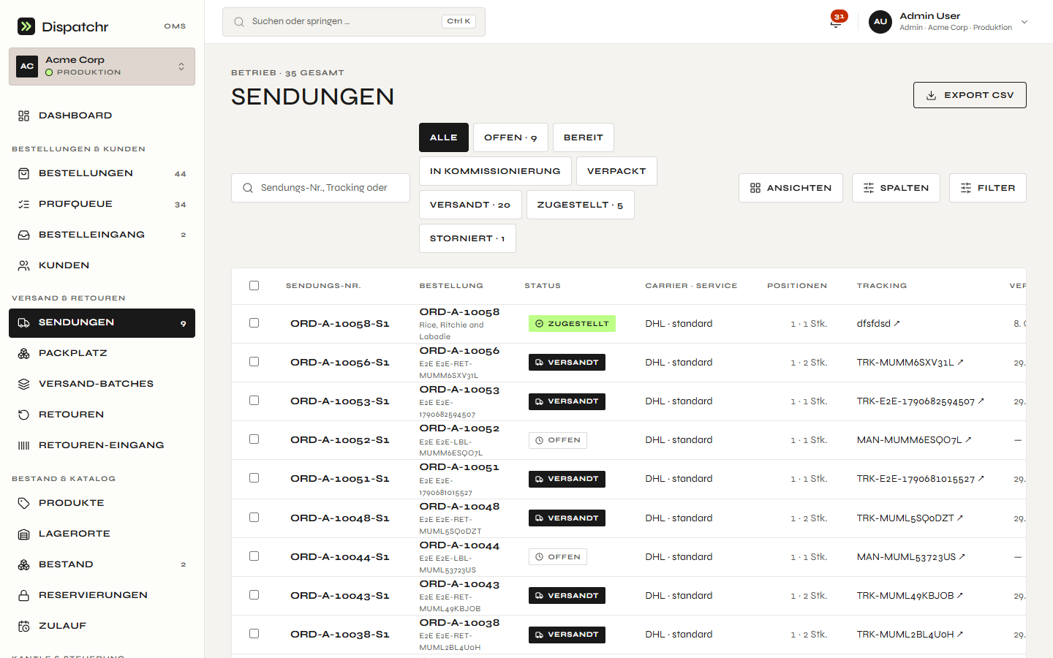Tick the select-all header checkbox
This screenshot has height=658, width=1053.
click(254, 286)
